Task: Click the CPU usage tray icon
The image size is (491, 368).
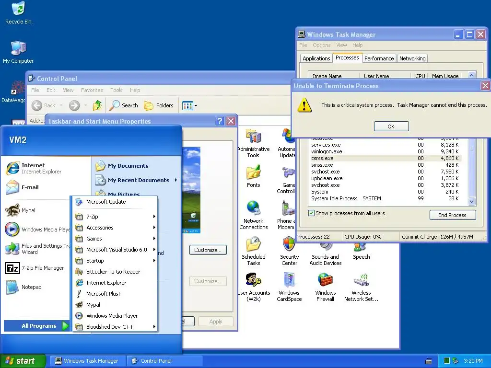Action: (x=447, y=361)
